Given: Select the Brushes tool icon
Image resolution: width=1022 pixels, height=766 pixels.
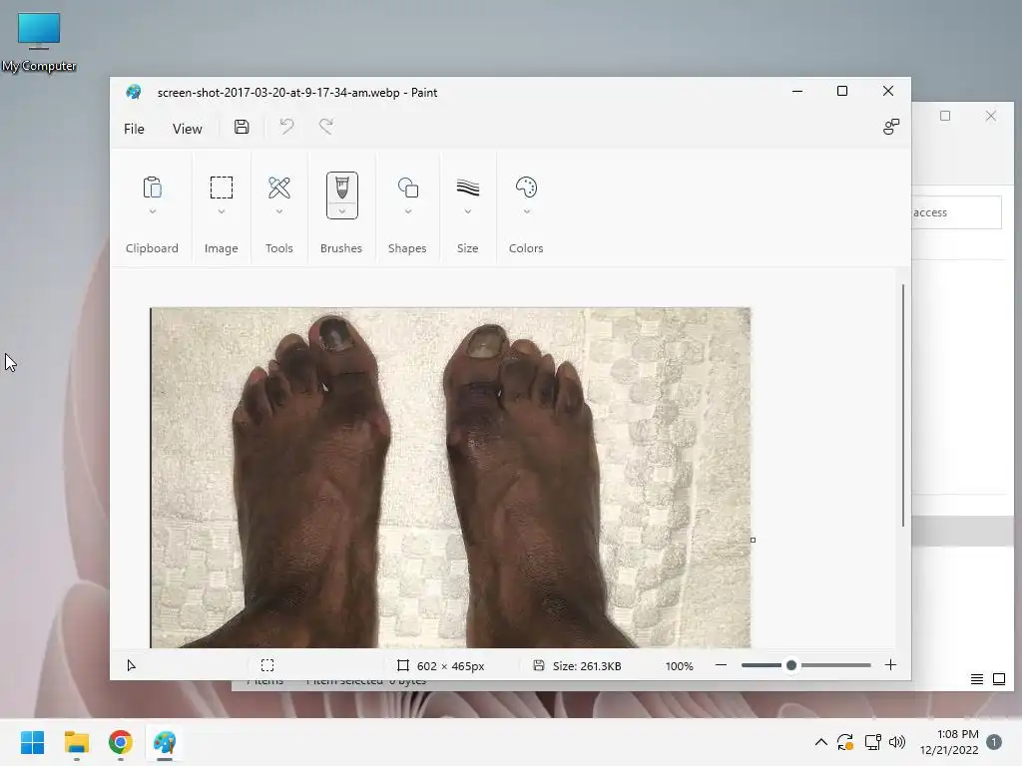Looking at the screenshot, I should pos(341,188).
